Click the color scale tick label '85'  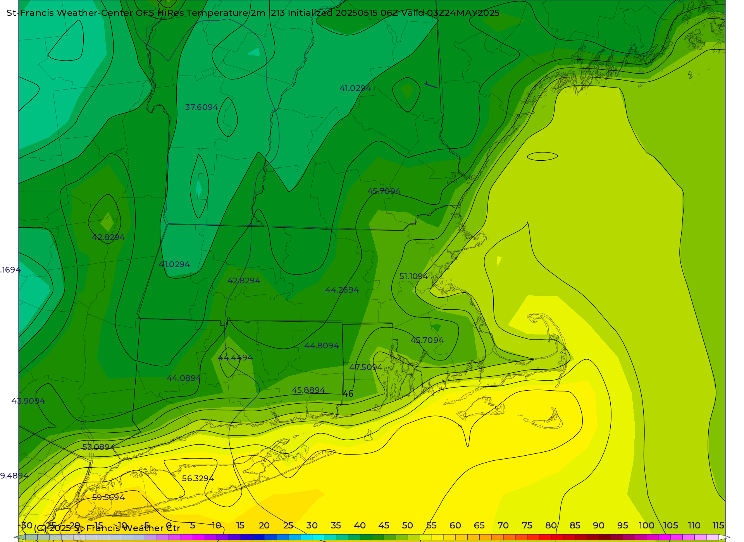click(575, 525)
